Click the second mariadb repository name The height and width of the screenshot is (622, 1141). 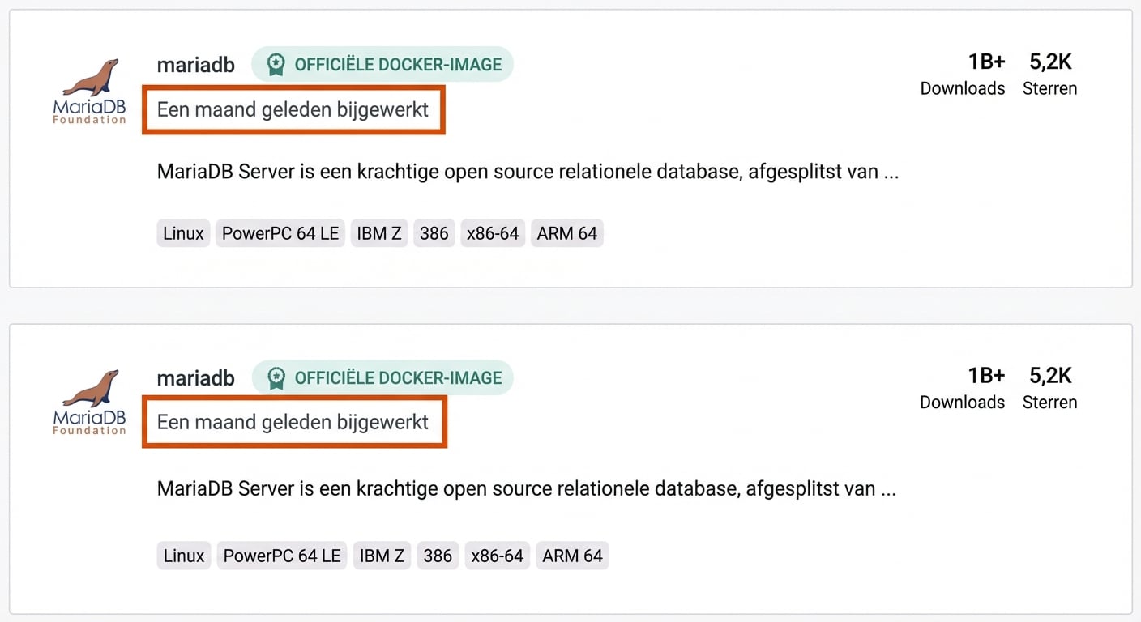(x=195, y=377)
